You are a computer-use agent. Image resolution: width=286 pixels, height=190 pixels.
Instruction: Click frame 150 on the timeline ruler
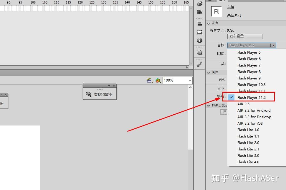151,3
